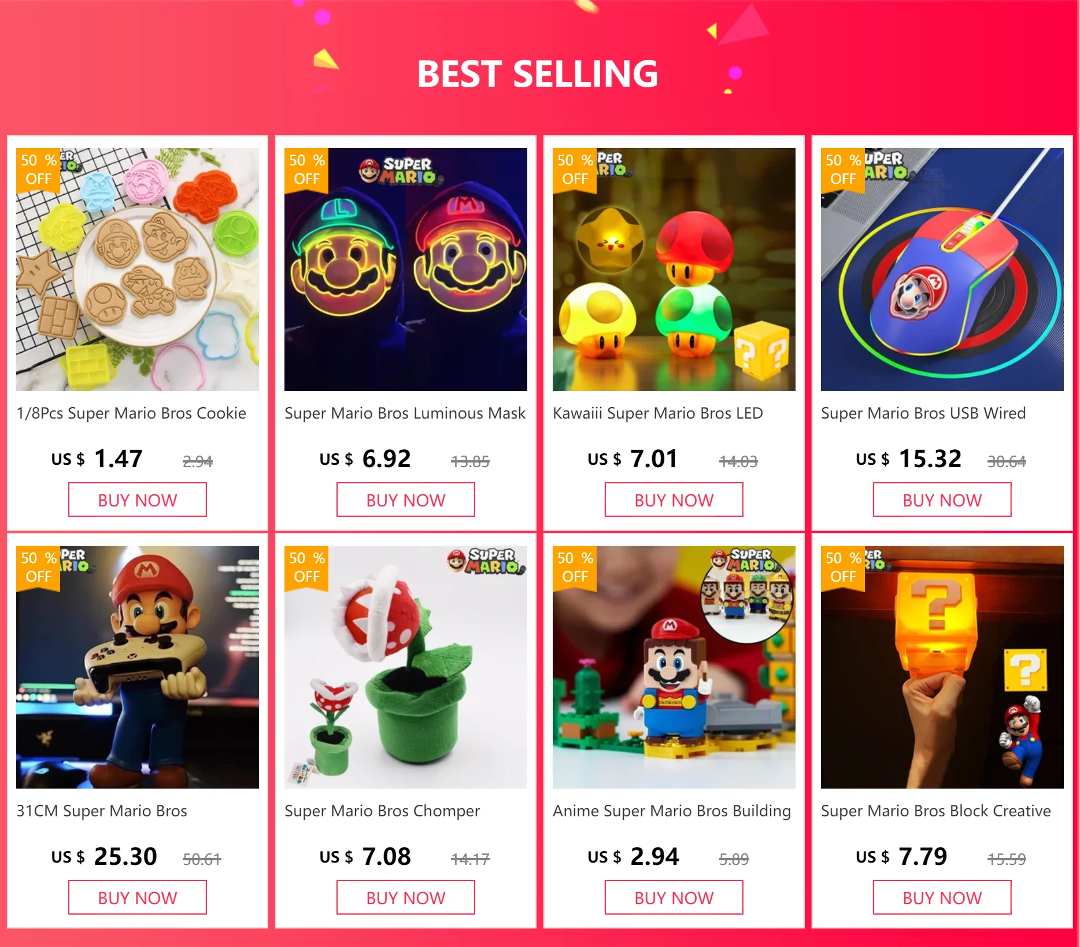Click BUY NOW for Luminous Mask
The width and height of the screenshot is (1080, 947).
click(x=406, y=500)
